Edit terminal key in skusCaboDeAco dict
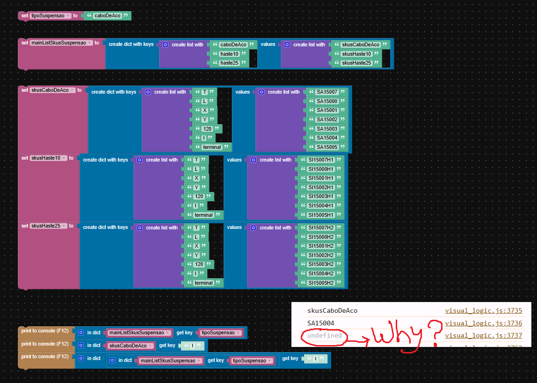Viewport: 537px width, 383px height. pos(212,147)
